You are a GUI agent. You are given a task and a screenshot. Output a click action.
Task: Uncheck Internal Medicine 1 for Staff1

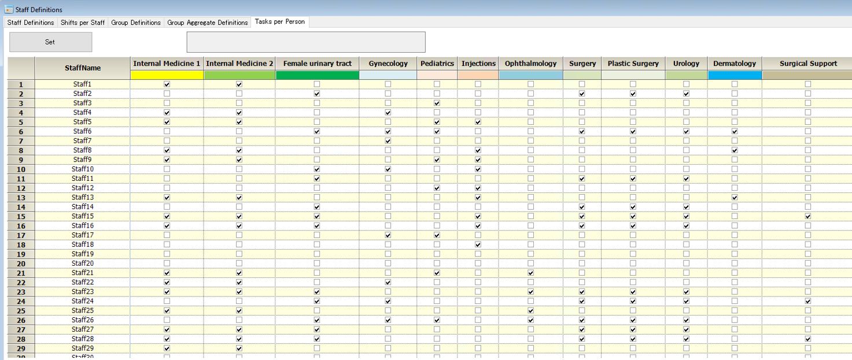tap(167, 84)
